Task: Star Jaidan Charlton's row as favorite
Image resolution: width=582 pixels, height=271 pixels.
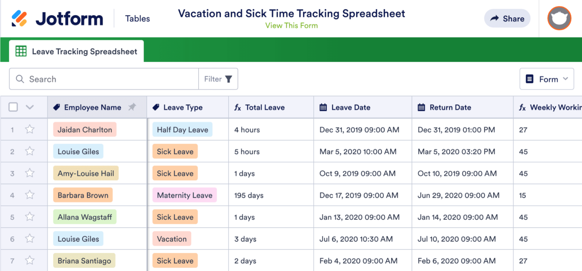Action: [x=30, y=129]
